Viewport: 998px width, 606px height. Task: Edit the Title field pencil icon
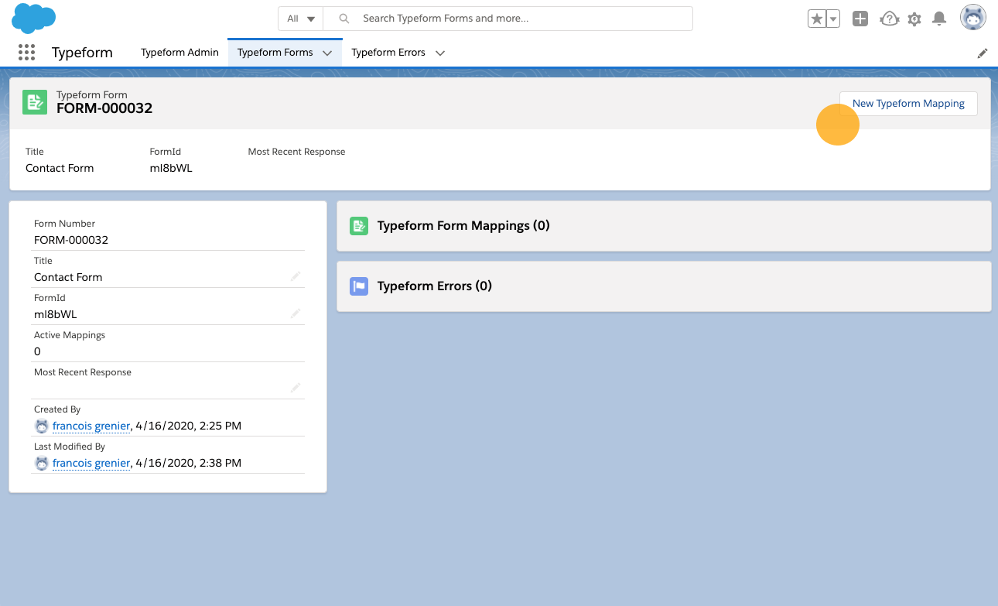pos(296,276)
